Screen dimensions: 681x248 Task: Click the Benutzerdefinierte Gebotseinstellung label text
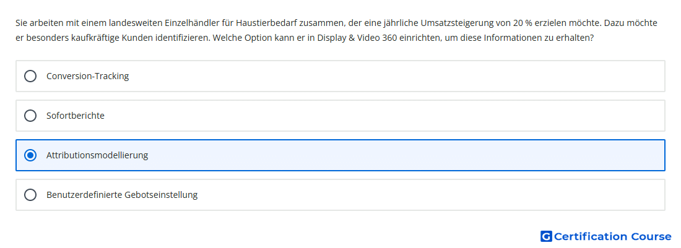pyautogui.click(x=122, y=195)
